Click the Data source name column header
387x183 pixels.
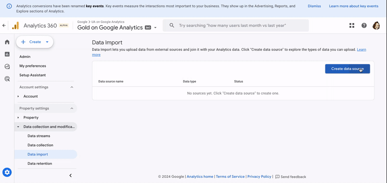pyautogui.click(x=111, y=81)
